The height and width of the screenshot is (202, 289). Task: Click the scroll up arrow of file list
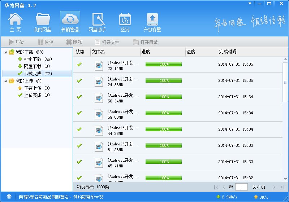(285, 59)
